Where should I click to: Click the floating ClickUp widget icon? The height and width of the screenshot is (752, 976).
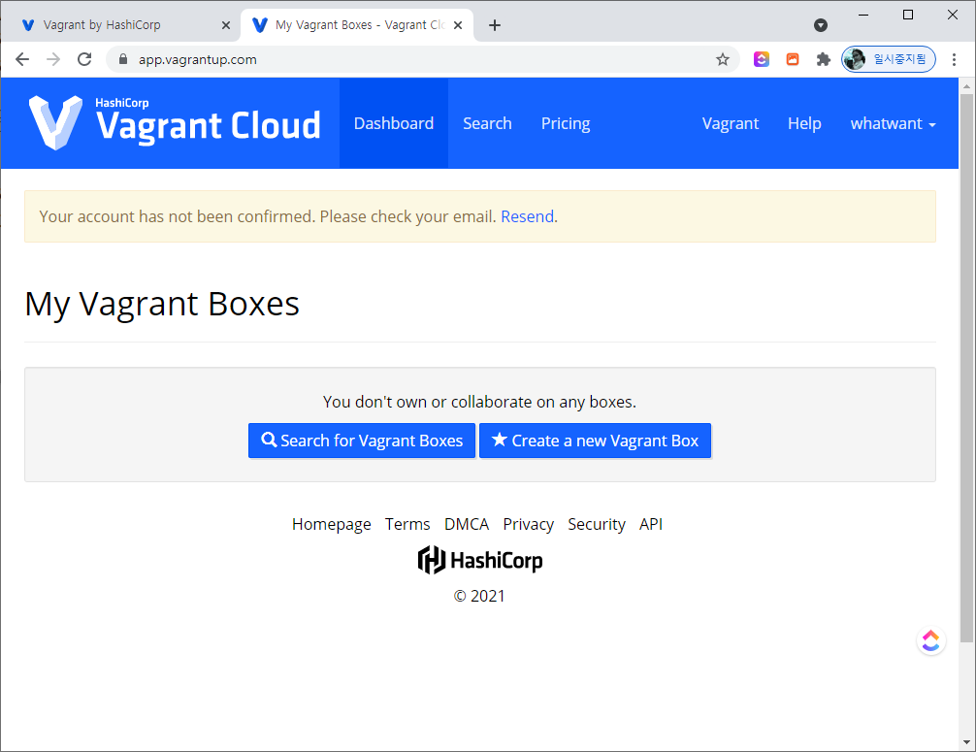coord(930,640)
